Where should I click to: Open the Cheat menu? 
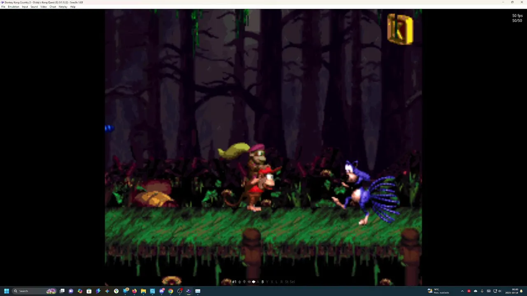pyautogui.click(x=53, y=7)
